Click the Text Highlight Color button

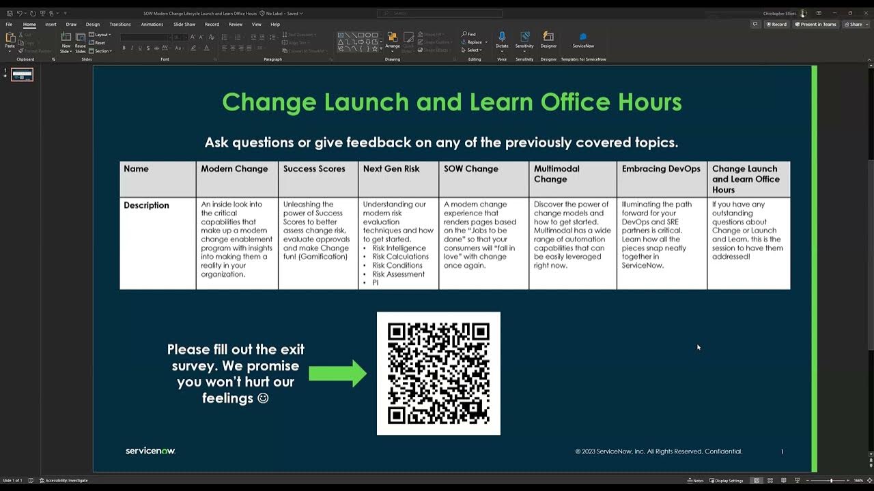tap(194, 48)
